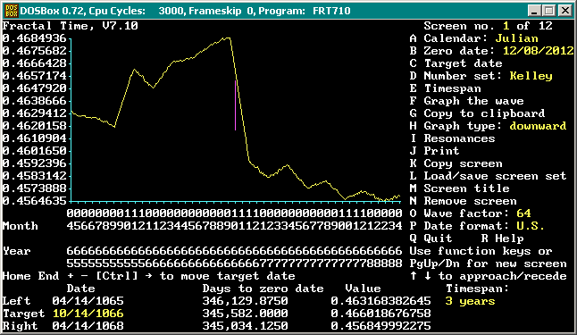The image size is (577, 335).
Task: Click the bottom axis label 0.4564635
Action: 35,201
